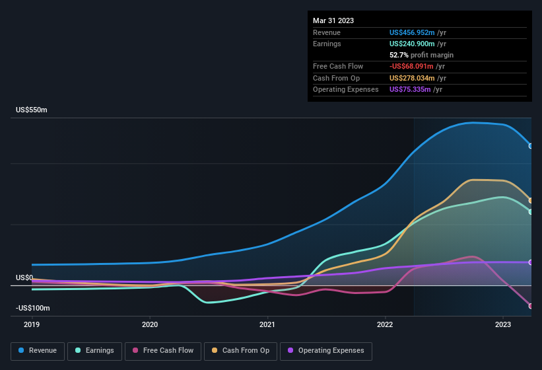Click the Operating Expenses endpoint marker
Viewport: 542px width, 370px height.
(531, 262)
